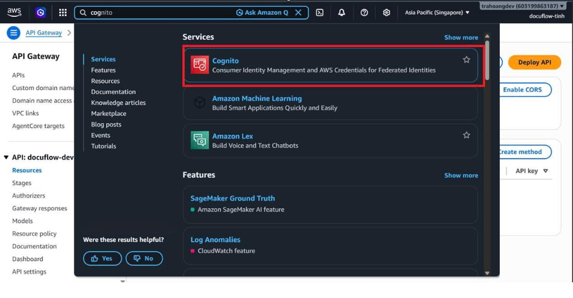Image resolution: width=573 pixels, height=298 pixels.
Task: Open Resources in the sidebar
Action: click(x=27, y=170)
